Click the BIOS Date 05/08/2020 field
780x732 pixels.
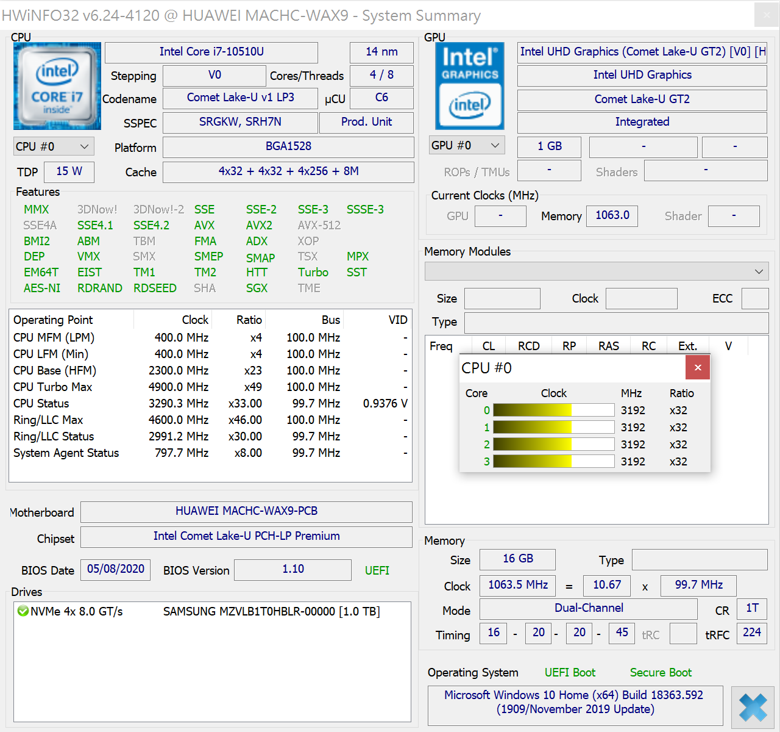click(116, 570)
